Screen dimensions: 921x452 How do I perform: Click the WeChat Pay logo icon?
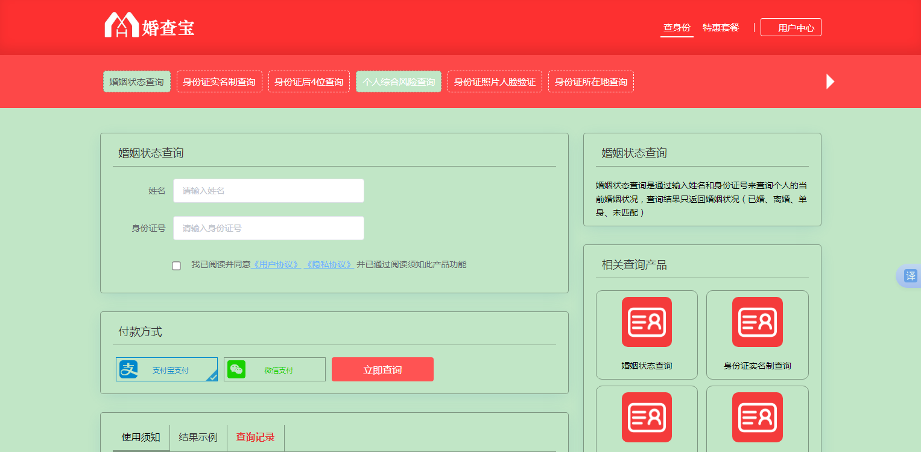pyautogui.click(x=236, y=369)
